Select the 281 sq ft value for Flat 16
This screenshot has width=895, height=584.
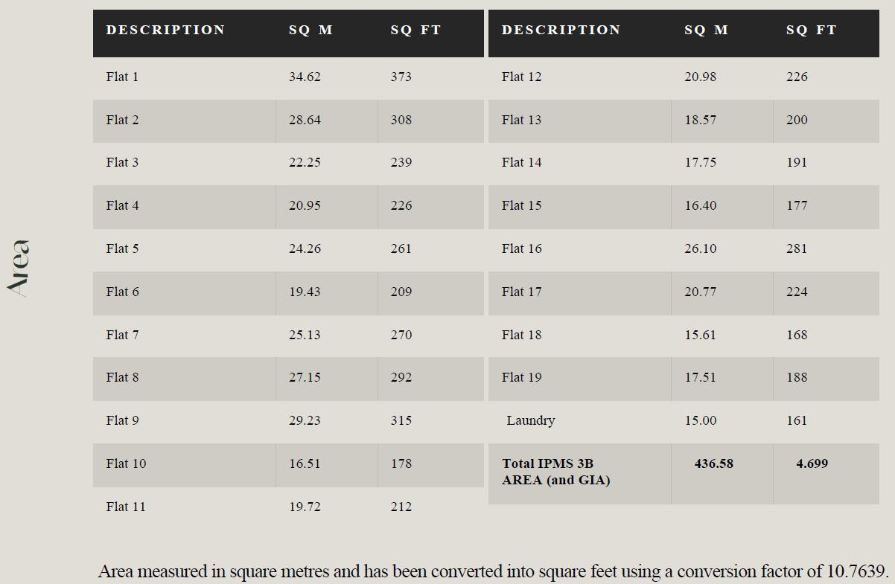[x=797, y=248]
